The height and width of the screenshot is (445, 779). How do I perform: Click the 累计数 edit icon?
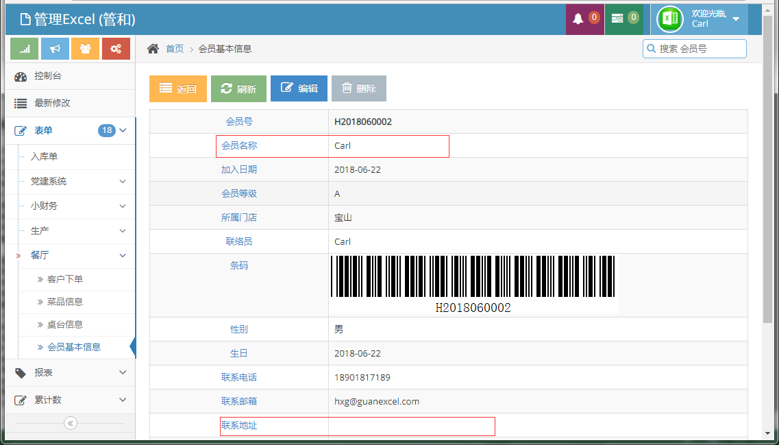pyautogui.click(x=21, y=400)
